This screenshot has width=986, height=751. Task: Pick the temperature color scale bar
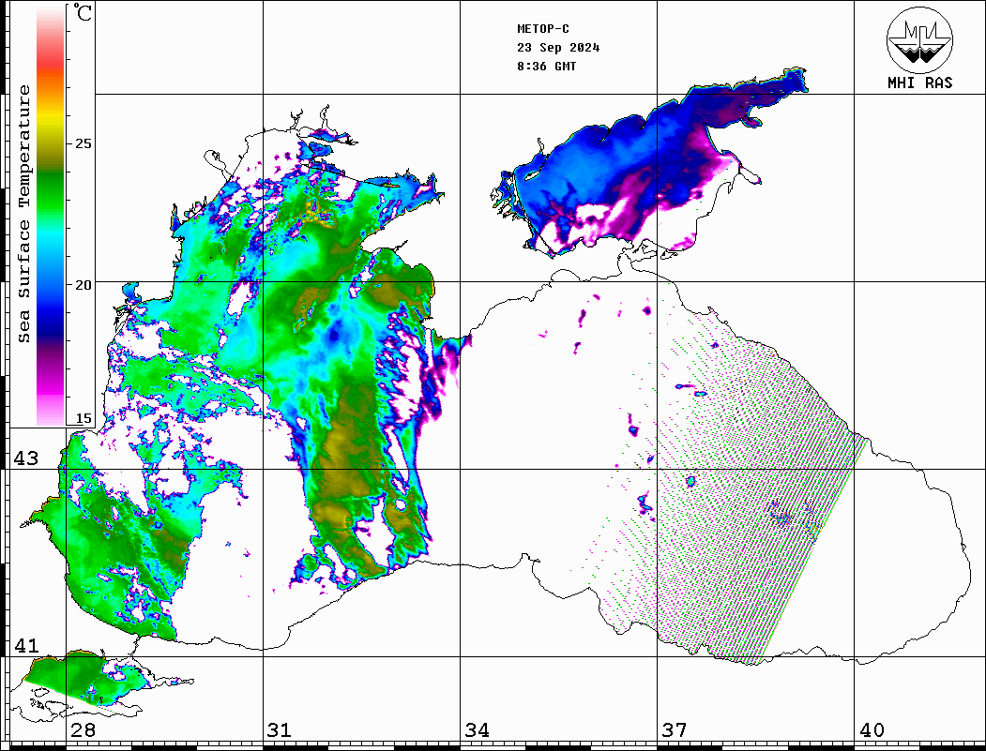click(x=51, y=216)
